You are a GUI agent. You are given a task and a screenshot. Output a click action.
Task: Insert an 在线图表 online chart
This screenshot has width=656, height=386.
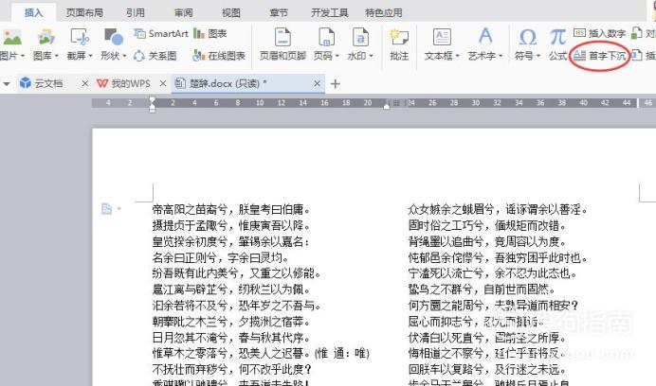[219, 56]
